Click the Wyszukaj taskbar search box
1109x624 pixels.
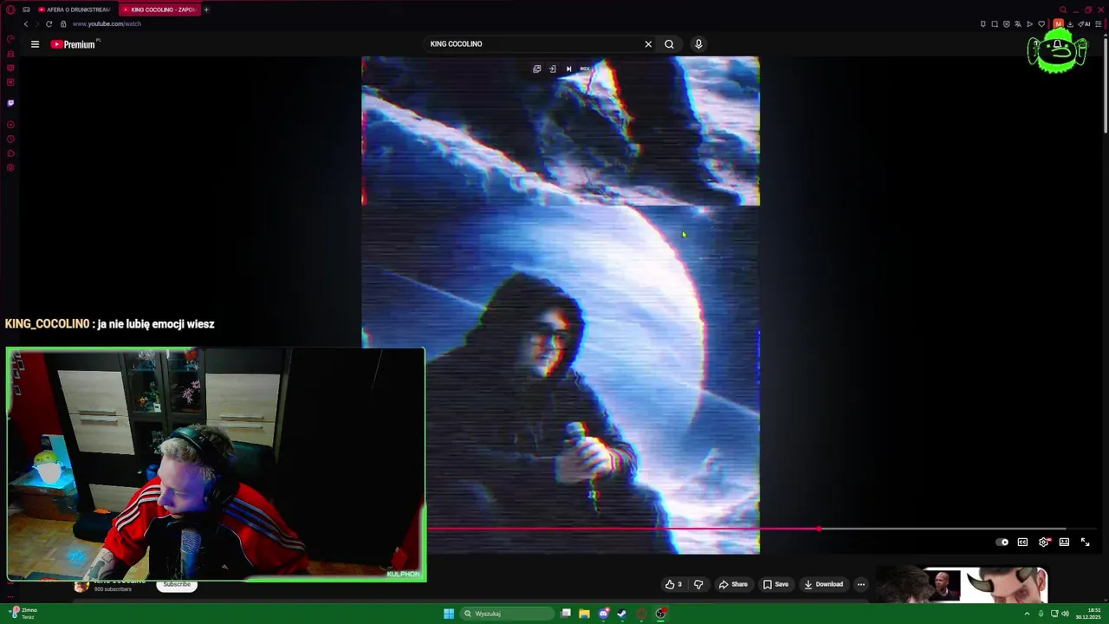click(507, 614)
